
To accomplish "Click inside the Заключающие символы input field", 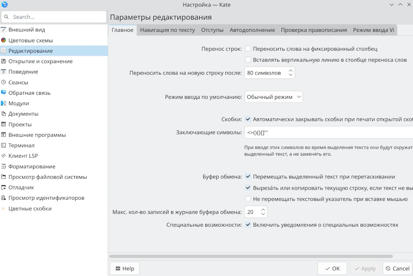I will click(x=302, y=132).
